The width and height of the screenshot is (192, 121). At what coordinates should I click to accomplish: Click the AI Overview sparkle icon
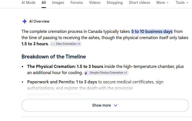pos(24,21)
